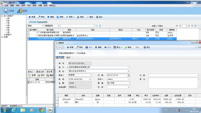Click 退出 exit icon in 销售单 toolbar
The width and height of the screenshot is (201, 113).
coord(145,47)
